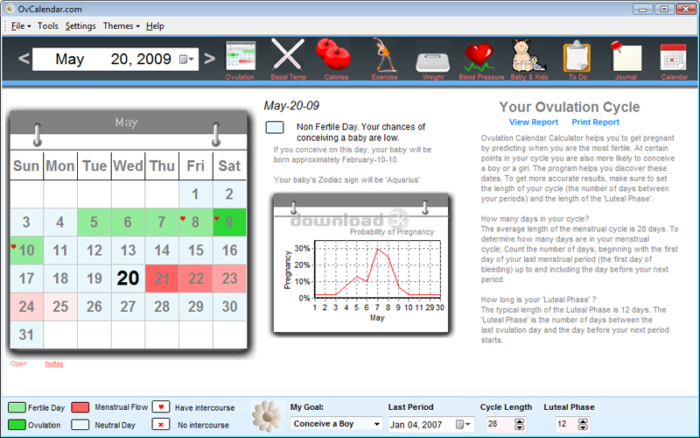Screen dimensions: 700x438
Task: Click the Menstrual Flow legend swatch
Action: (x=80, y=407)
